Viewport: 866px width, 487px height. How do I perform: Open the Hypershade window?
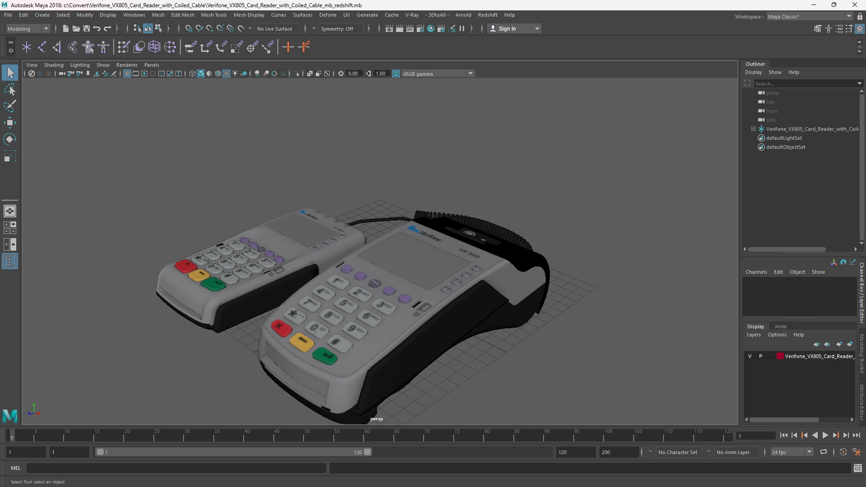431,28
